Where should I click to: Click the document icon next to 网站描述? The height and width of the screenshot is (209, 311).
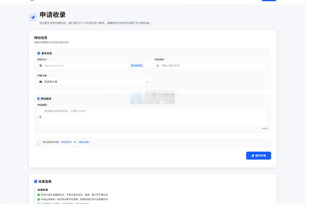point(39,99)
